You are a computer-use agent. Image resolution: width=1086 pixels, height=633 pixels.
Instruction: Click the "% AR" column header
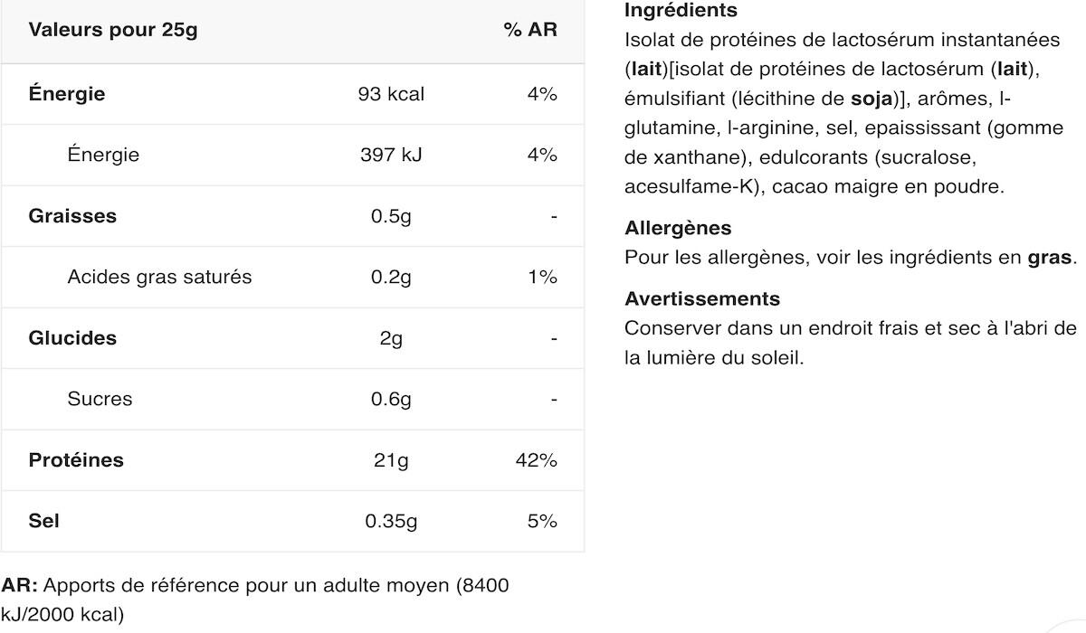(x=529, y=30)
